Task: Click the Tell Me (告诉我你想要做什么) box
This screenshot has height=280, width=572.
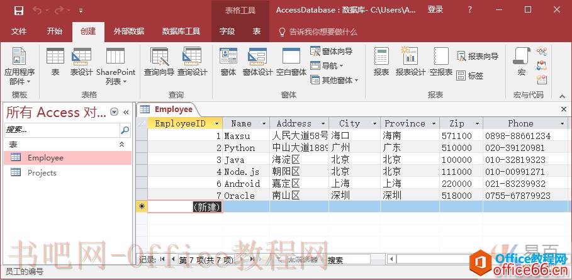Action: point(318,31)
